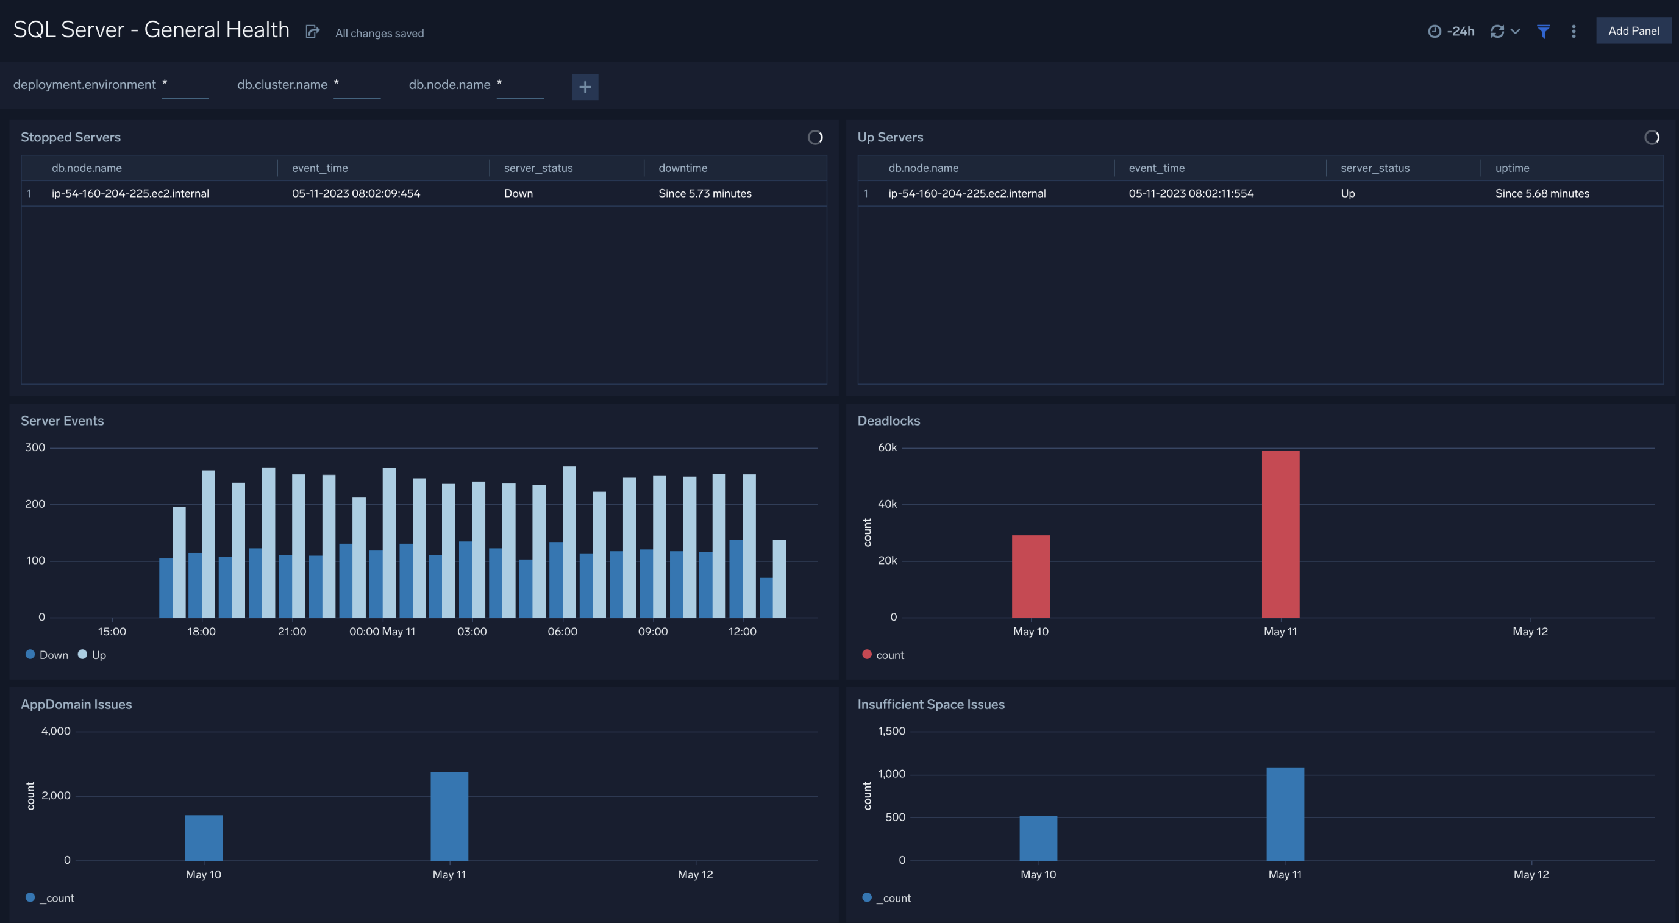Image resolution: width=1679 pixels, height=923 pixels.
Task: Sort Stopped Servers by db.node.name column
Action: coord(87,168)
